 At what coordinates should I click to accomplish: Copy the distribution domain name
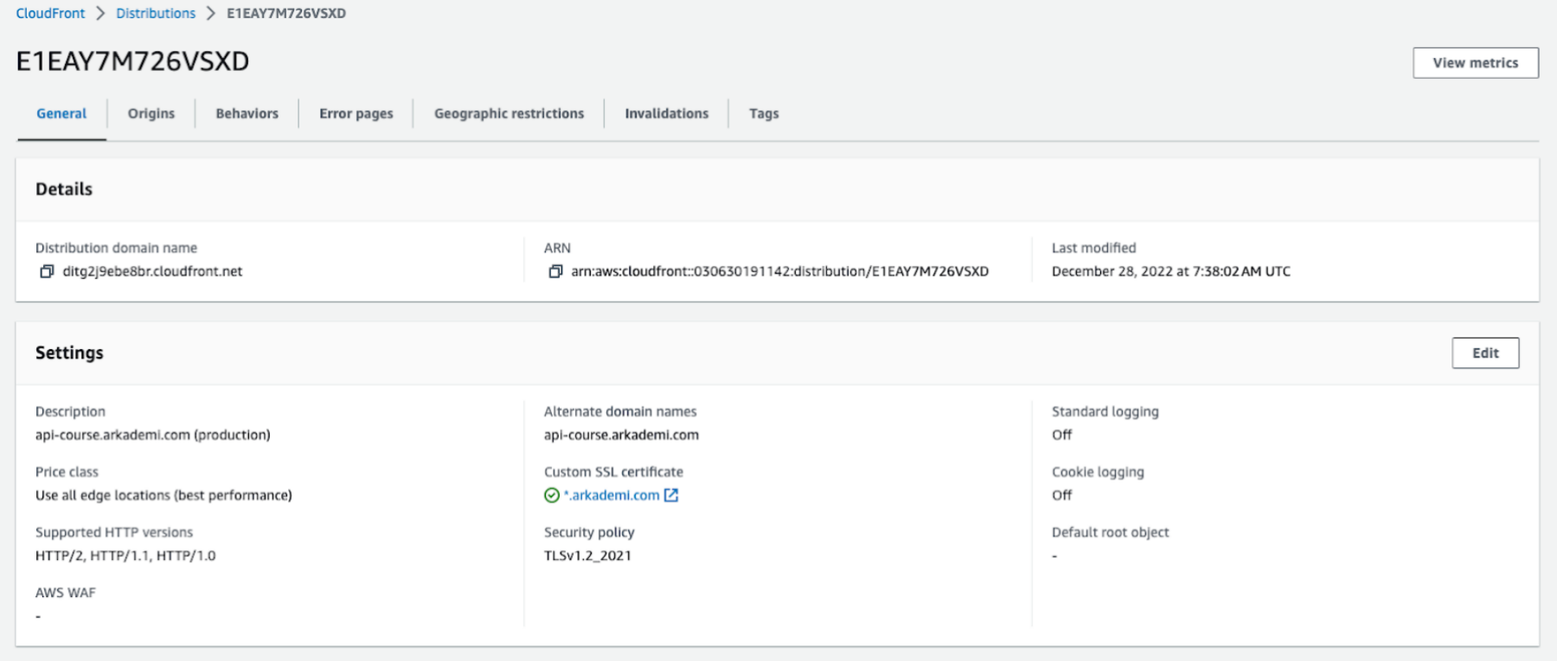pyautogui.click(x=47, y=271)
